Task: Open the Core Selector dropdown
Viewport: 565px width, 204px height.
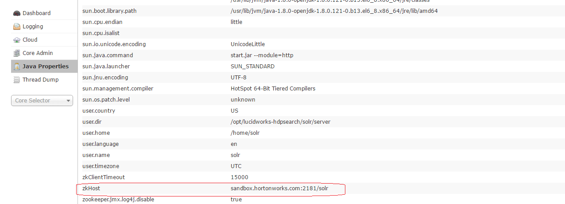Action: tap(42, 101)
